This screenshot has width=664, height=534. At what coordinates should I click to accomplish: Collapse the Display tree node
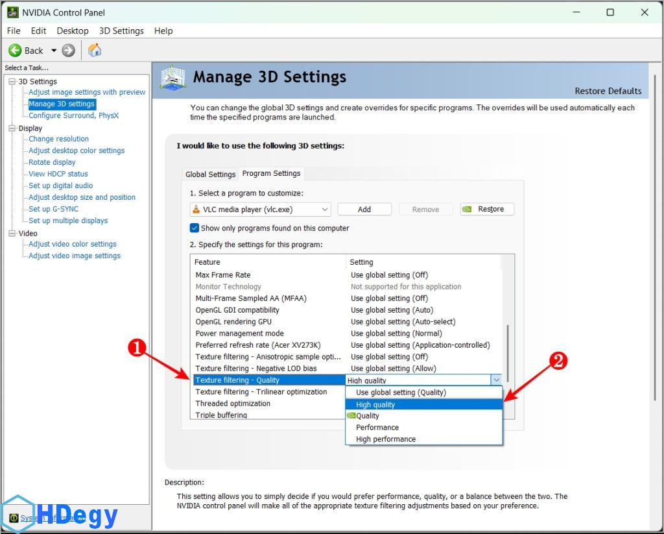tap(12, 128)
